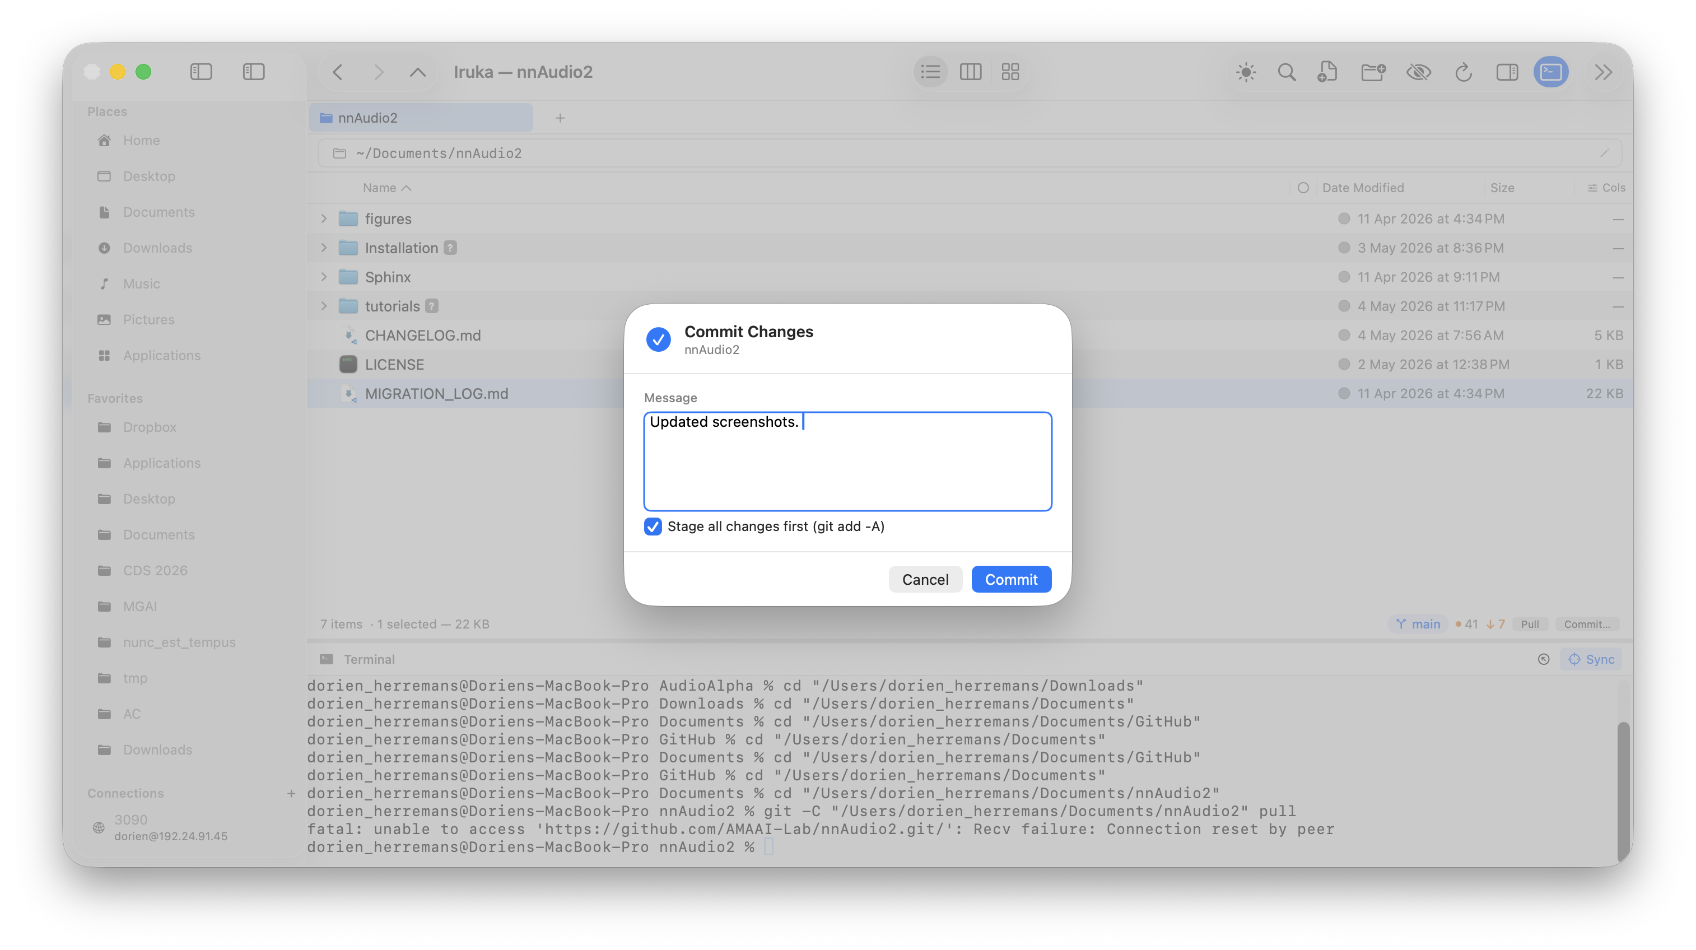The height and width of the screenshot is (950, 1696).
Task: Edit path with the pencil icon
Action: (x=1604, y=153)
